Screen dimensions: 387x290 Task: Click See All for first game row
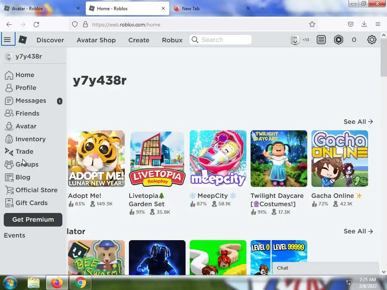pos(358,122)
